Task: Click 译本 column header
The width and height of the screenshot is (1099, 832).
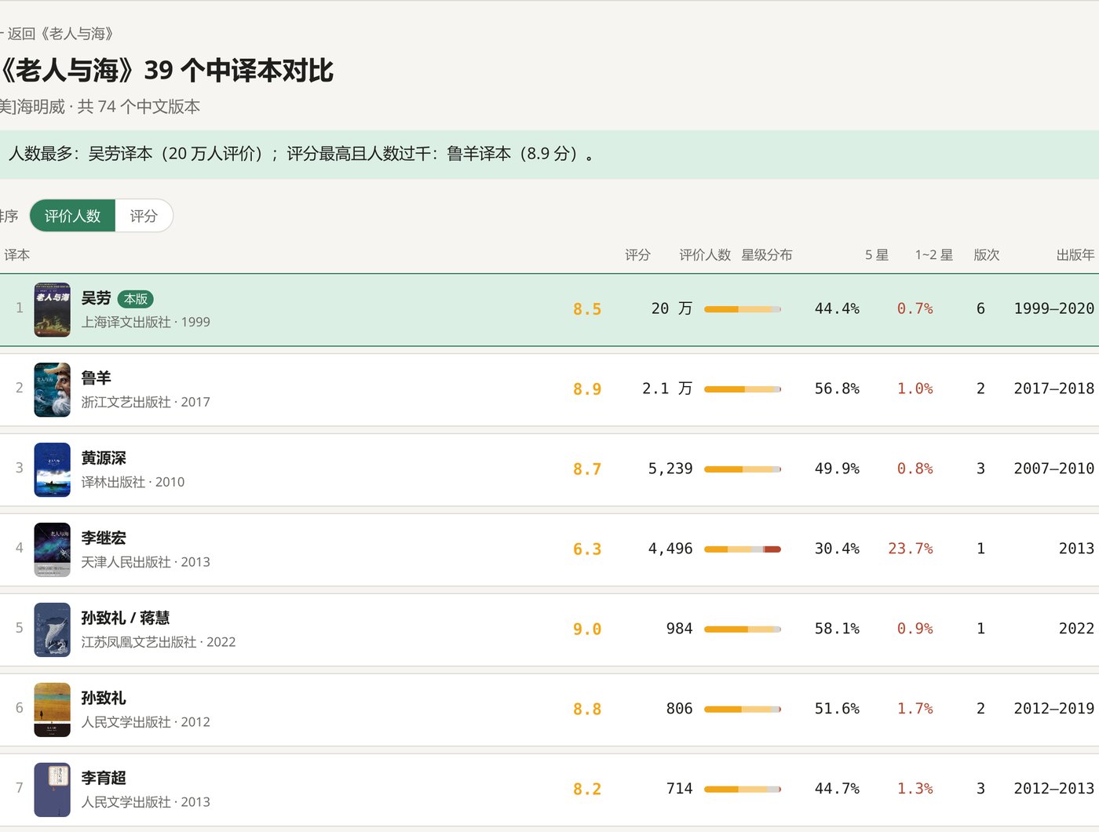Action: tap(17, 255)
